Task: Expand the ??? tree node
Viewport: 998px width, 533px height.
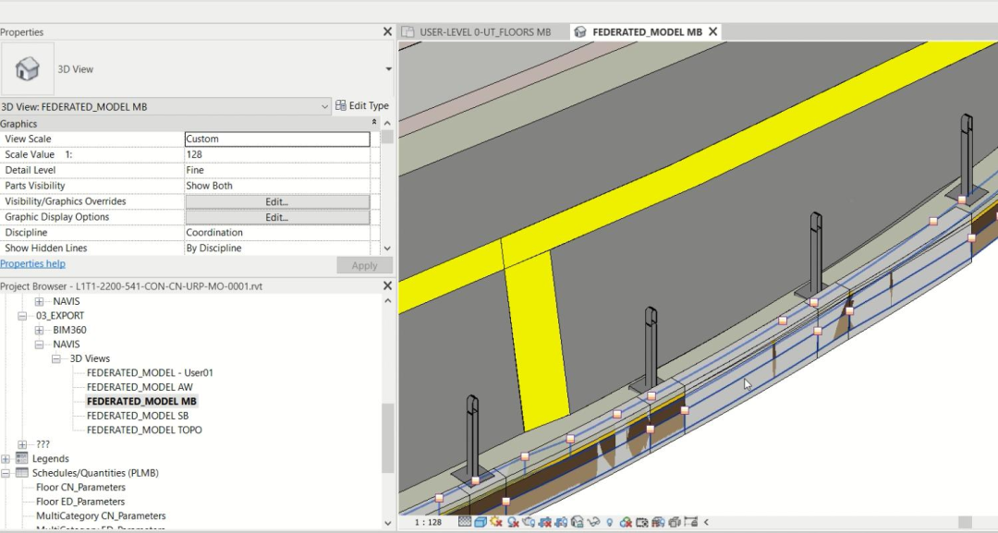Action: 22,444
